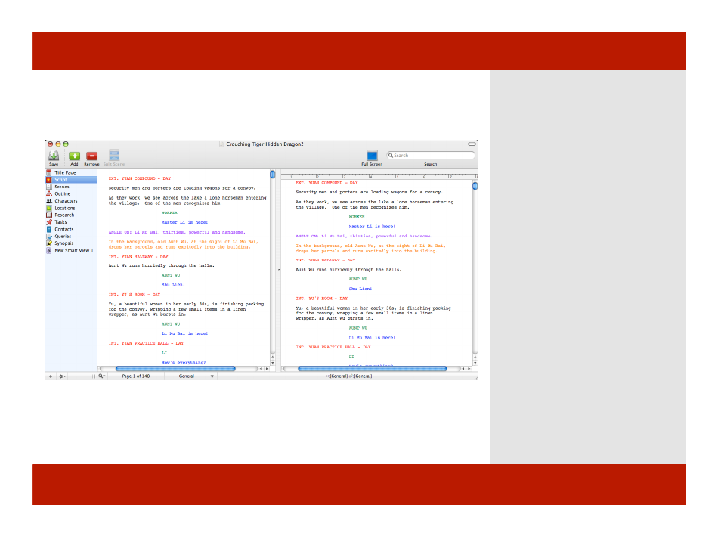The height and width of the screenshot is (557, 721).
Task: Open the Synopsis view in sidebar
Action: pos(71,243)
